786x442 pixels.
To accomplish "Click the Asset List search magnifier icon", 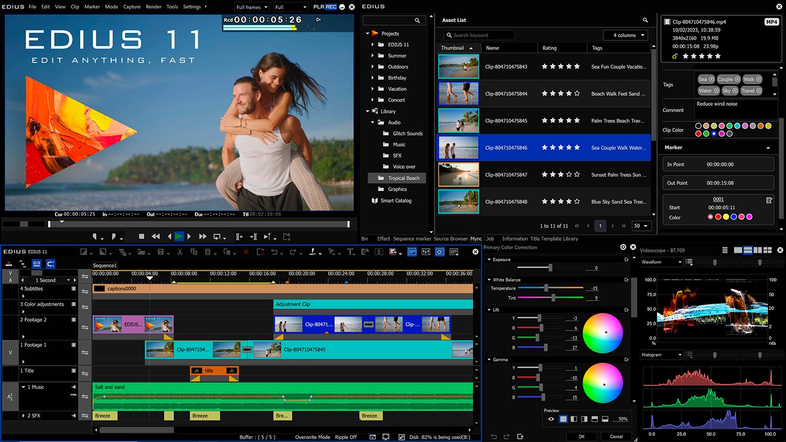I will coord(645,20).
